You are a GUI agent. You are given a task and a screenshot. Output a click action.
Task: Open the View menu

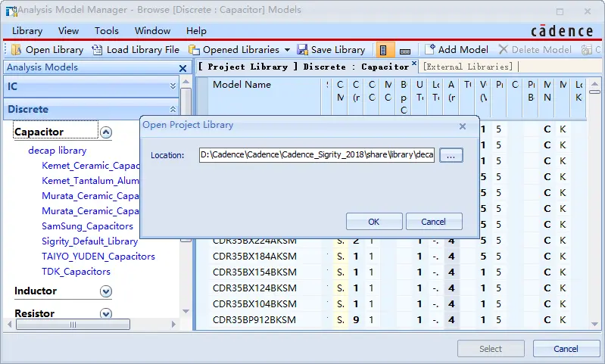tap(68, 31)
